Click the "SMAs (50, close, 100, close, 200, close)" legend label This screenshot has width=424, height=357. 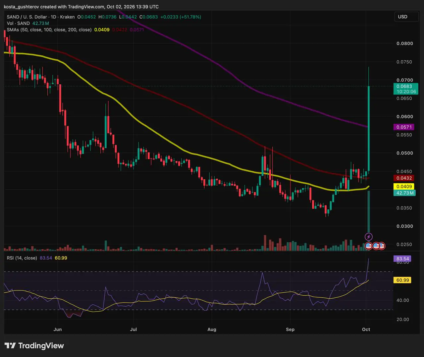pyautogui.click(x=49, y=30)
